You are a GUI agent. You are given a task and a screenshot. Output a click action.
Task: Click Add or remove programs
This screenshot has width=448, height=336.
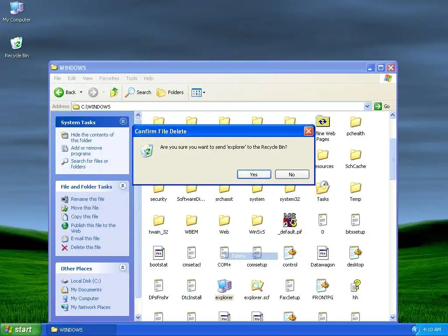(x=86, y=150)
